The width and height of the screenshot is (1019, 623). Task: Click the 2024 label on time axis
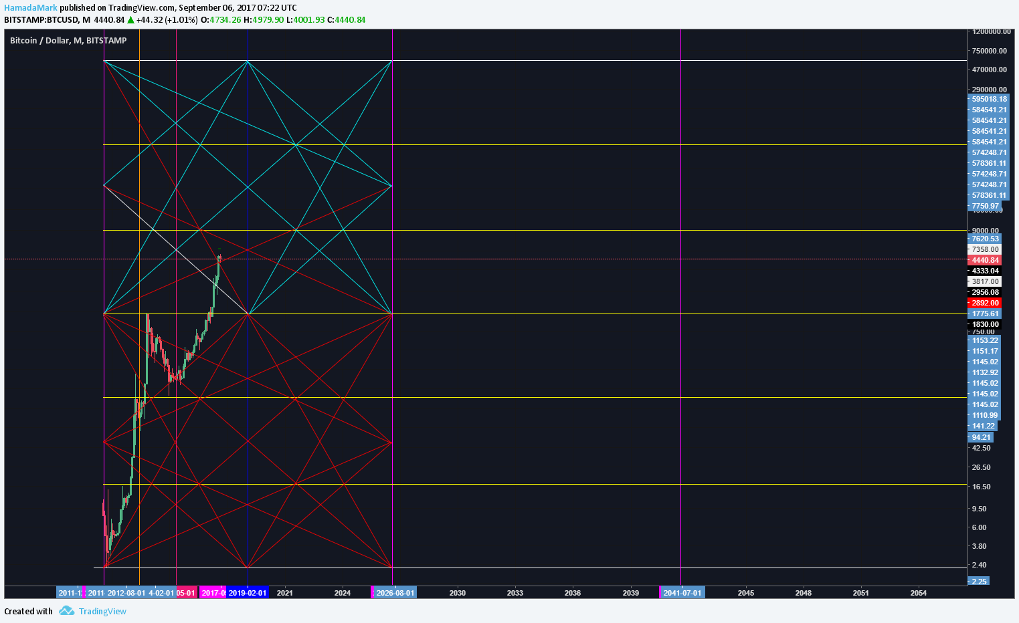coord(343,593)
